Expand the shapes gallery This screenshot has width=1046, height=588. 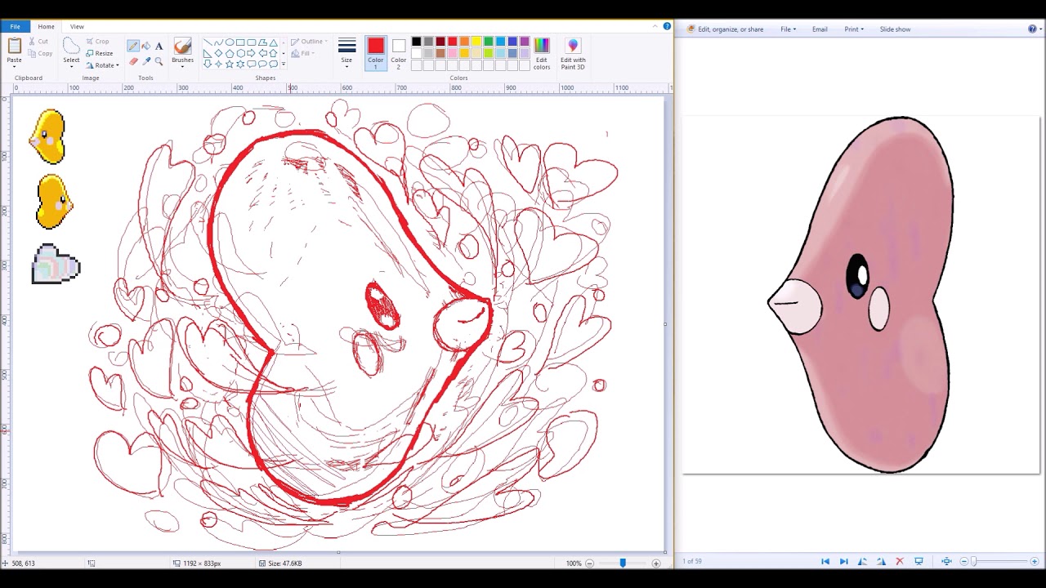(284, 64)
